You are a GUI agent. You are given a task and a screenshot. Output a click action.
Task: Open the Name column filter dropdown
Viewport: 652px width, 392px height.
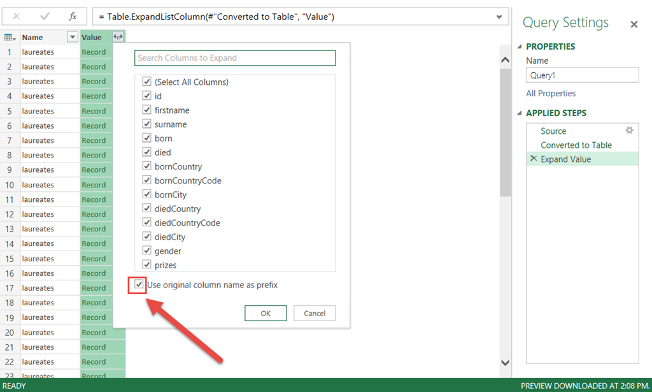click(x=73, y=38)
